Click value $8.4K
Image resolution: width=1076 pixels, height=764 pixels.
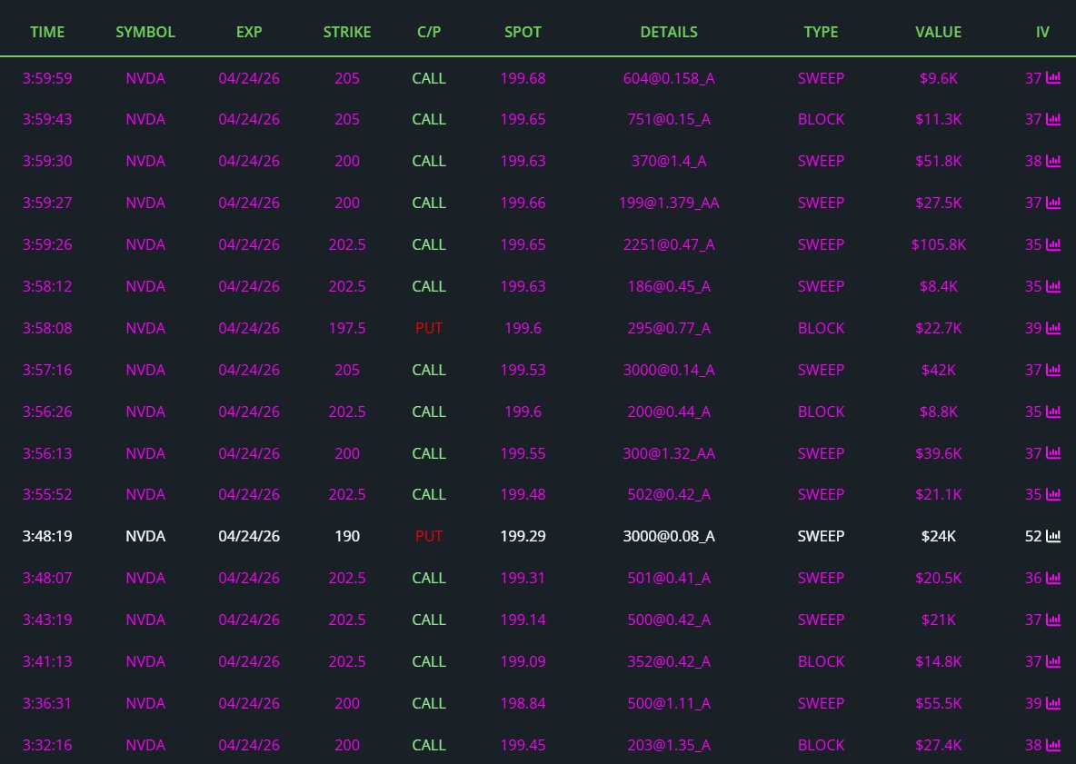(x=938, y=287)
